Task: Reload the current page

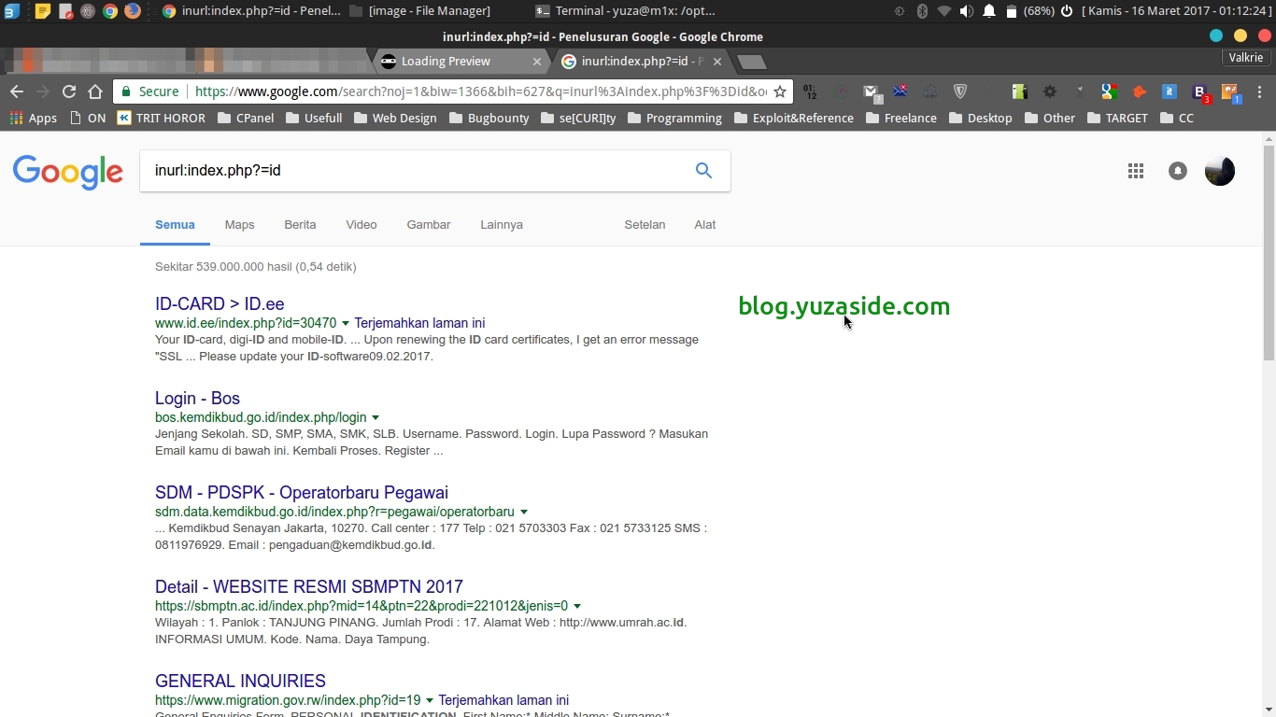Action: (x=68, y=91)
